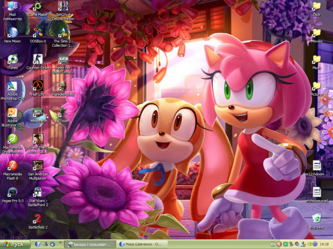Open the EN language bar selector

[272, 244]
